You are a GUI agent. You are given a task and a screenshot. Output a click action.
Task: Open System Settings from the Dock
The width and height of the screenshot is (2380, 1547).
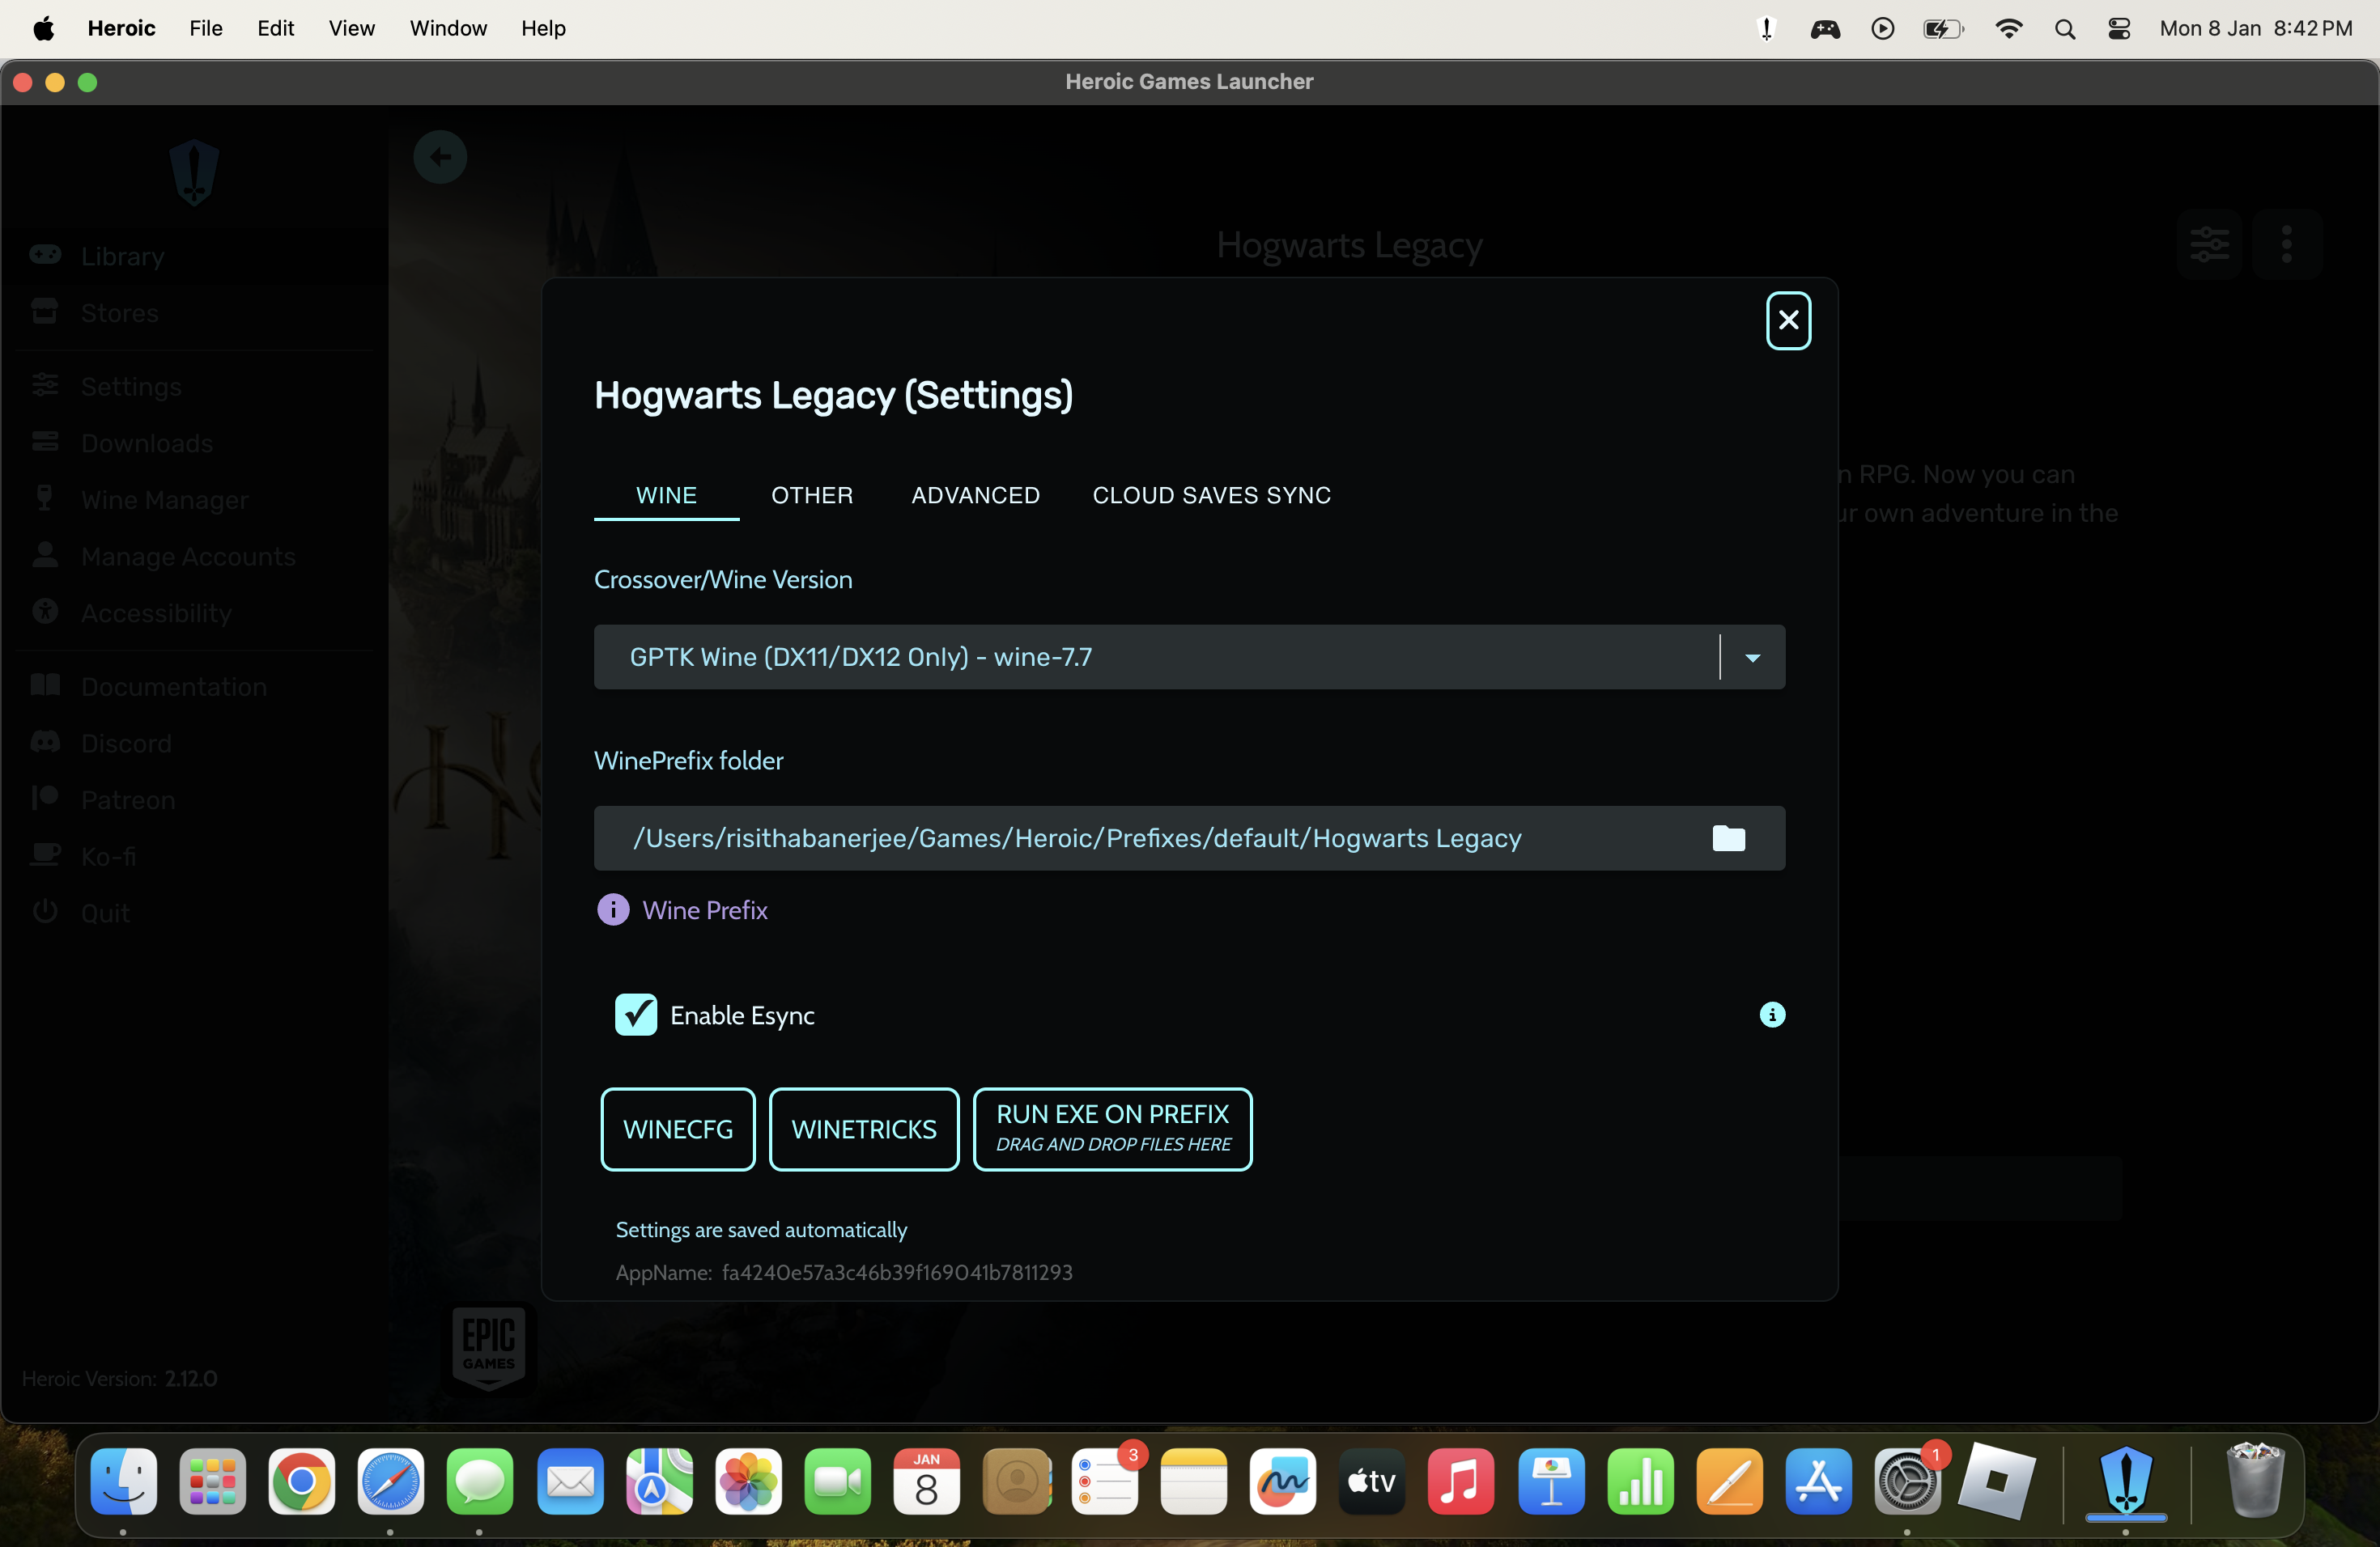tap(1906, 1481)
